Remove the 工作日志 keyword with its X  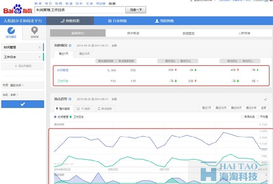39,57
